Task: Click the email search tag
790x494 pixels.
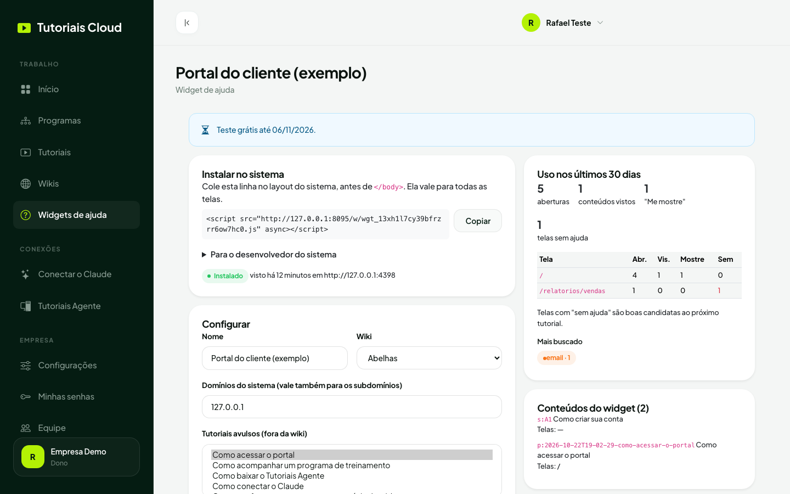Action: [556, 358]
